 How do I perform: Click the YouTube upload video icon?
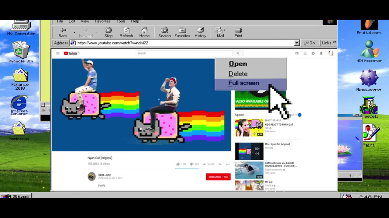pos(297,53)
